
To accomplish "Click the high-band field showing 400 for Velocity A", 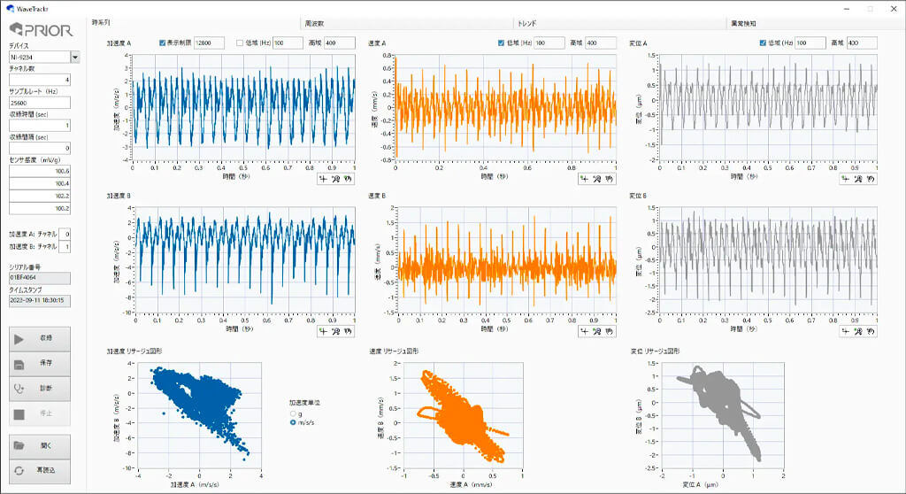I will [601, 42].
